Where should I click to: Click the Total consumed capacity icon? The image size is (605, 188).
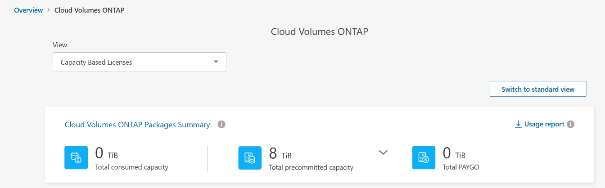76,157
